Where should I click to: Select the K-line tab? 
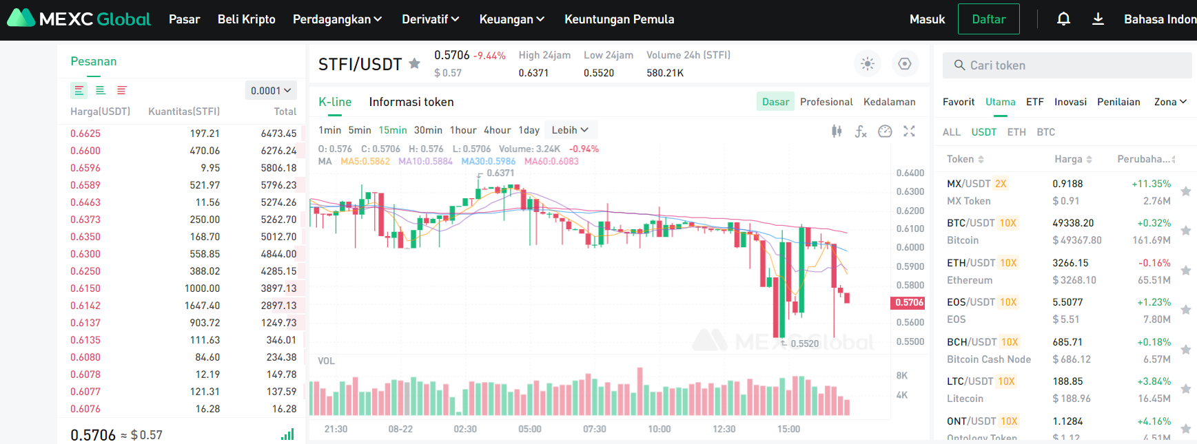click(335, 102)
